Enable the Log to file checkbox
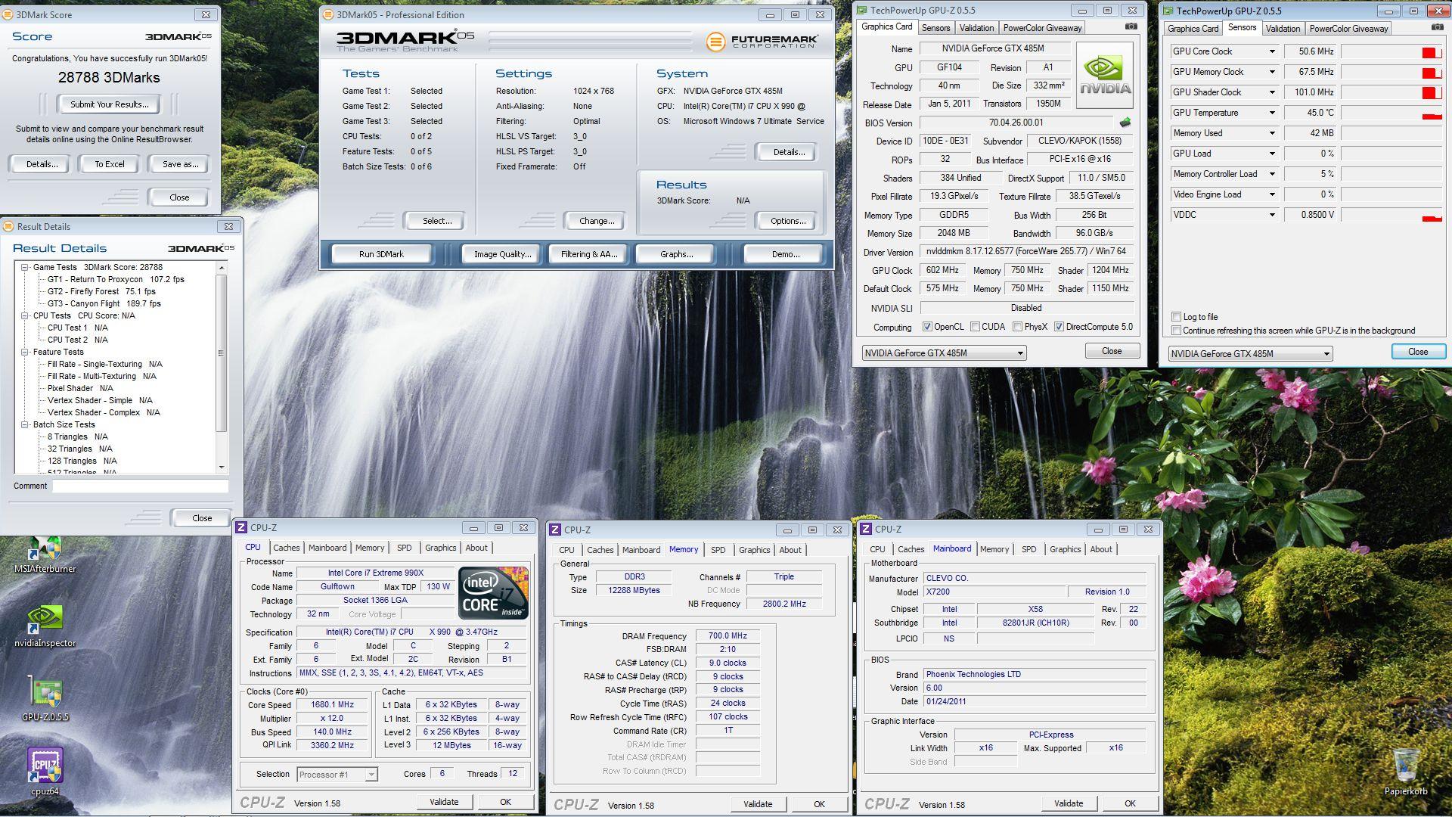Image resolution: width=1452 pixels, height=817 pixels. click(1176, 317)
